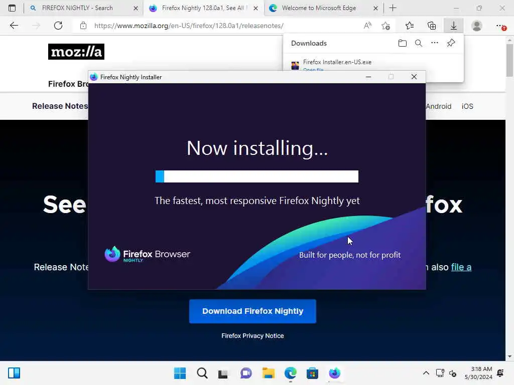Toggle the Downloads toolbar button
Image resolution: width=514 pixels, height=385 pixels.
pos(453,26)
